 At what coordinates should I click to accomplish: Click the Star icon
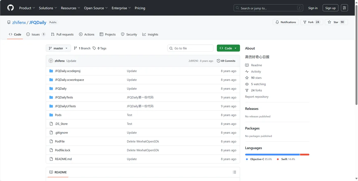click(329, 22)
